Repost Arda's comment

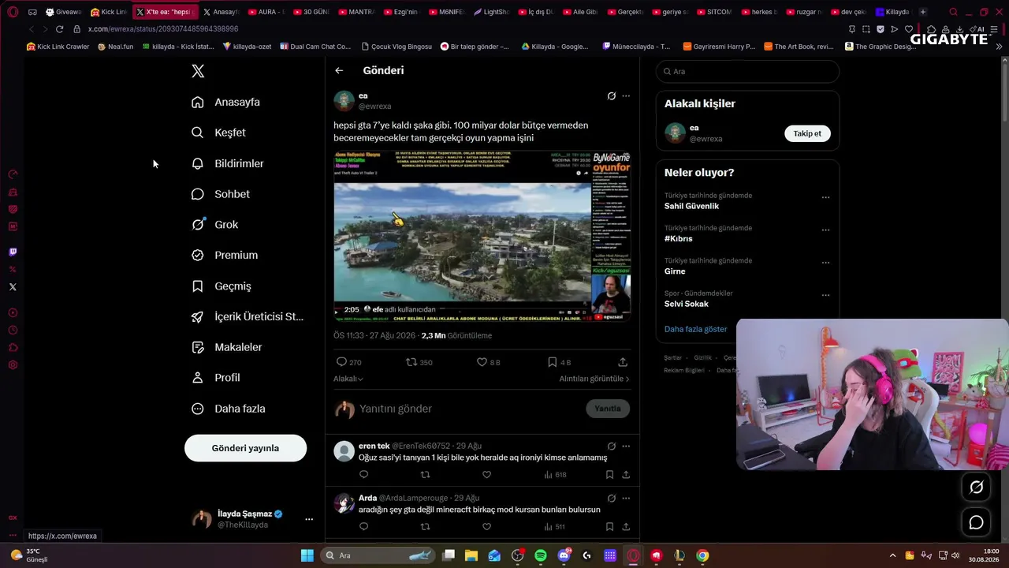[426, 527]
